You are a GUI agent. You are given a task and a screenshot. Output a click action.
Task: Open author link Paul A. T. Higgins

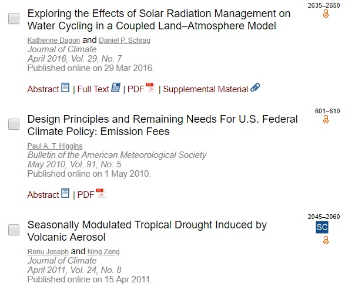pos(55,146)
